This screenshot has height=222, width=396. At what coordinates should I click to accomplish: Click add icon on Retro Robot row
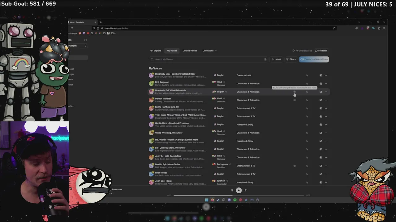321,174
